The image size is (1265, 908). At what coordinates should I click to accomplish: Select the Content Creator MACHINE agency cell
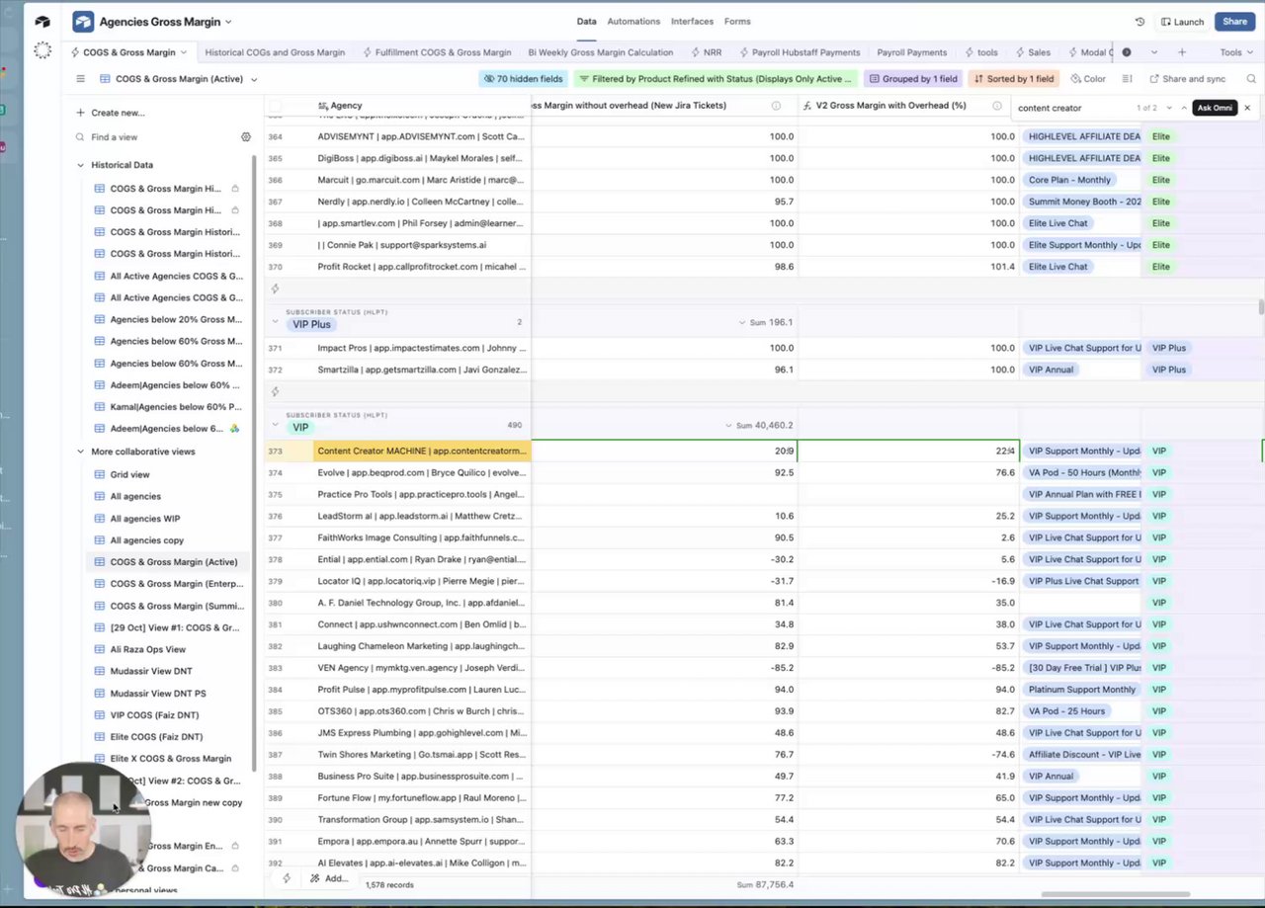[x=422, y=451]
